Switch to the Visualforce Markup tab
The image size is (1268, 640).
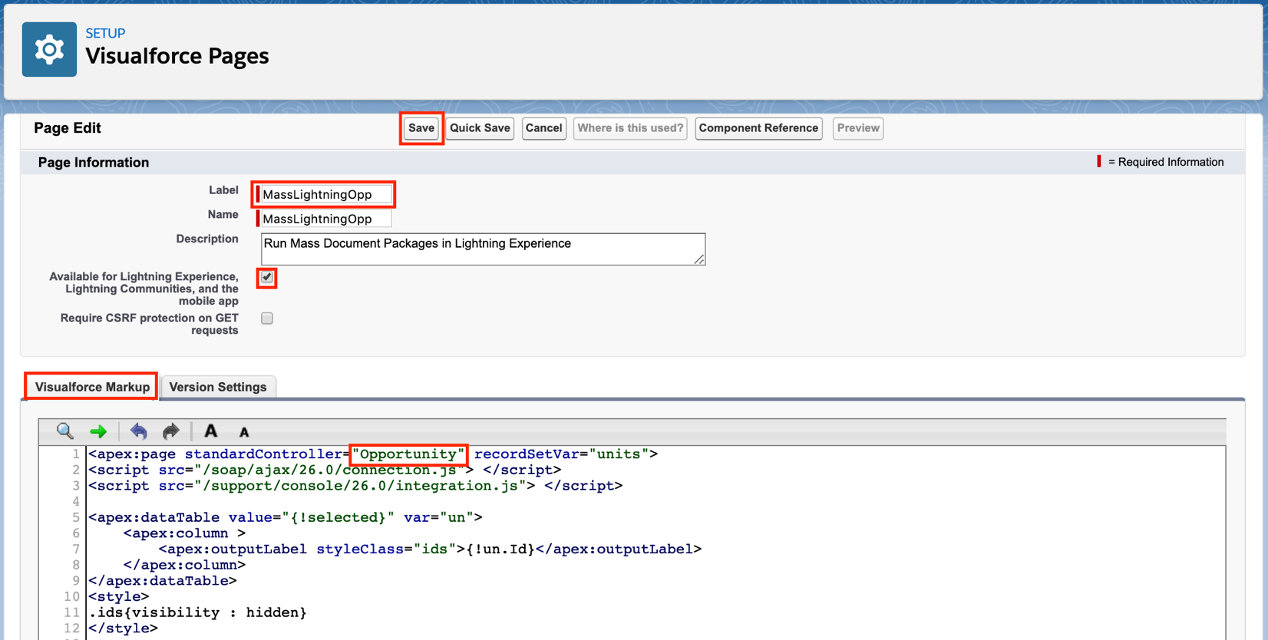coord(92,387)
